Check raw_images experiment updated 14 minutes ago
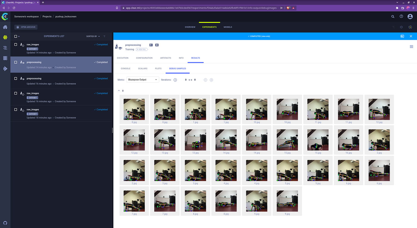 (16, 45)
